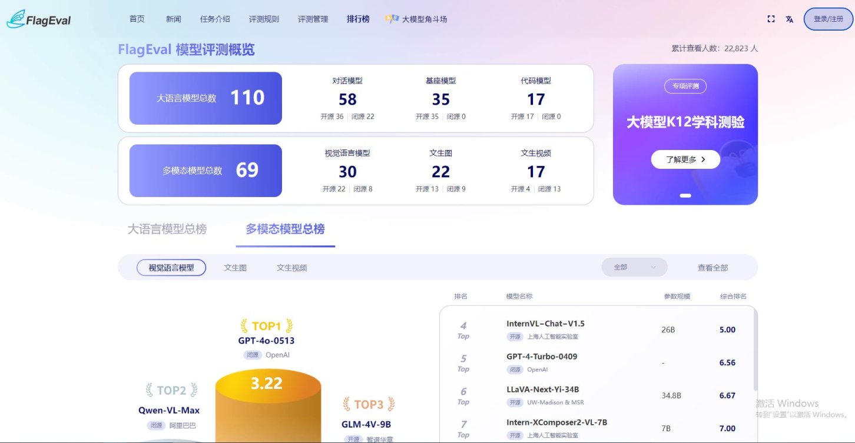Image resolution: width=855 pixels, height=443 pixels.
Task: Toggle fullscreen with the expand icon
Action: [x=771, y=19]
